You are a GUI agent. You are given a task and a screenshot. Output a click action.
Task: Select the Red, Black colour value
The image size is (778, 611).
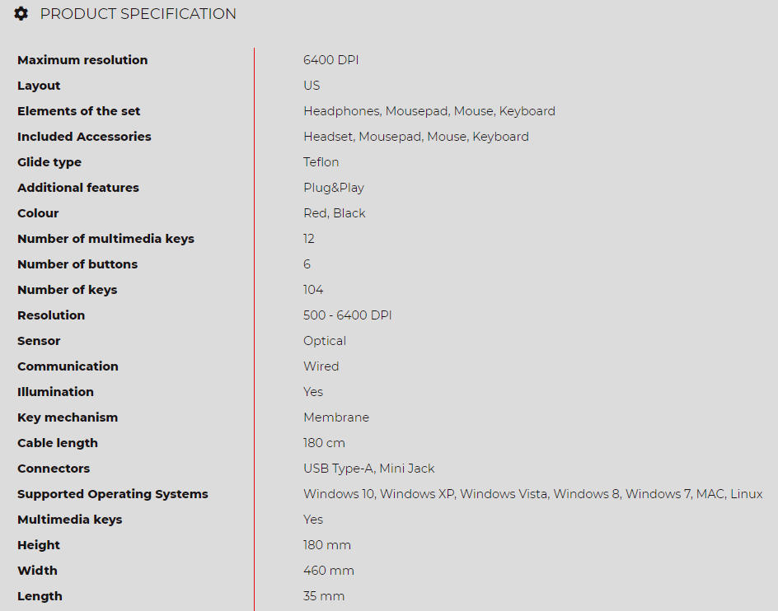[x=335, y=213]
